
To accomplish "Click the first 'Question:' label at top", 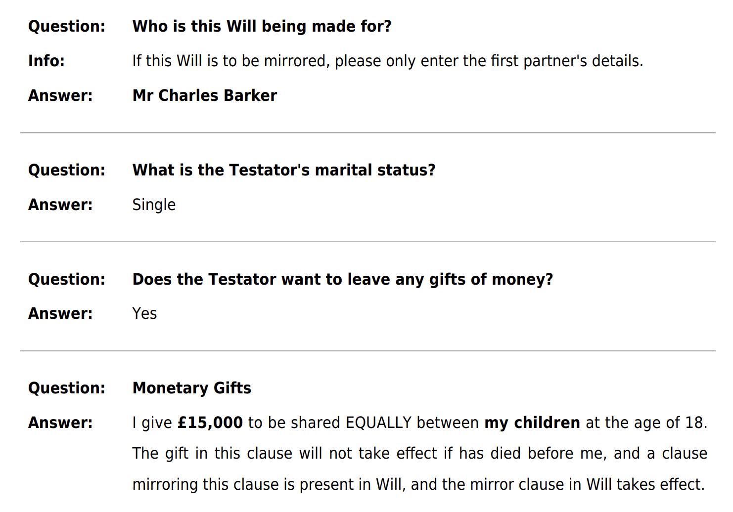I will (x=67, y=26).
